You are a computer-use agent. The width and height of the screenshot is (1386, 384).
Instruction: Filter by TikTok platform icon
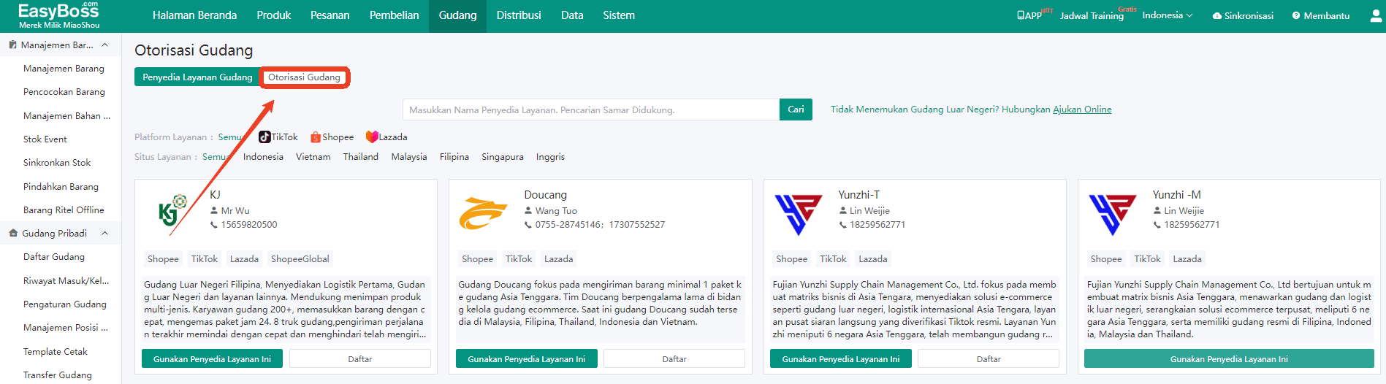click(264, 137)
